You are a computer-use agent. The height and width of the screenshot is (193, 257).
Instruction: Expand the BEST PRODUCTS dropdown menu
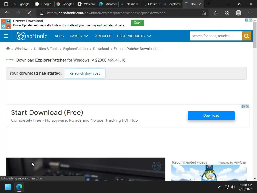[x=134, y=36]
